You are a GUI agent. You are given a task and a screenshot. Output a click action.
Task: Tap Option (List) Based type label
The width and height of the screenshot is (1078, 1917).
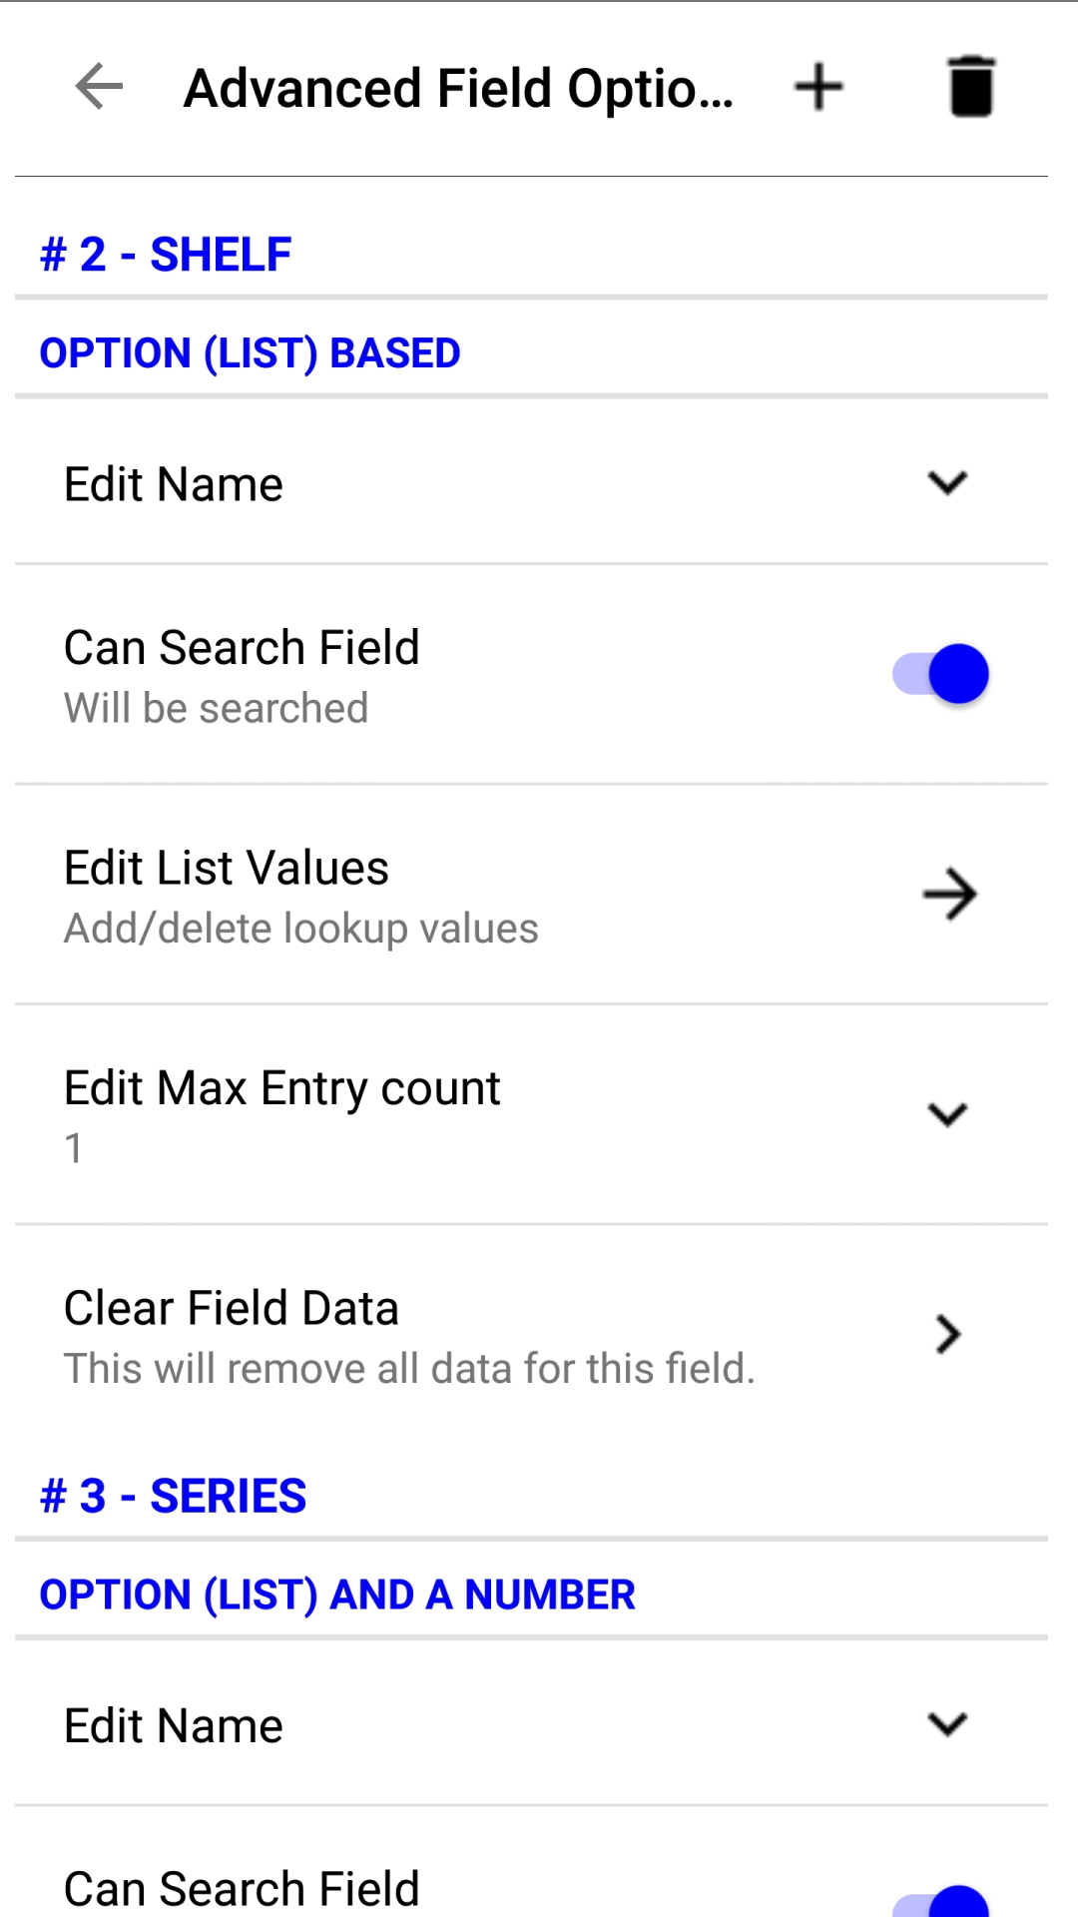click(250, 353)
